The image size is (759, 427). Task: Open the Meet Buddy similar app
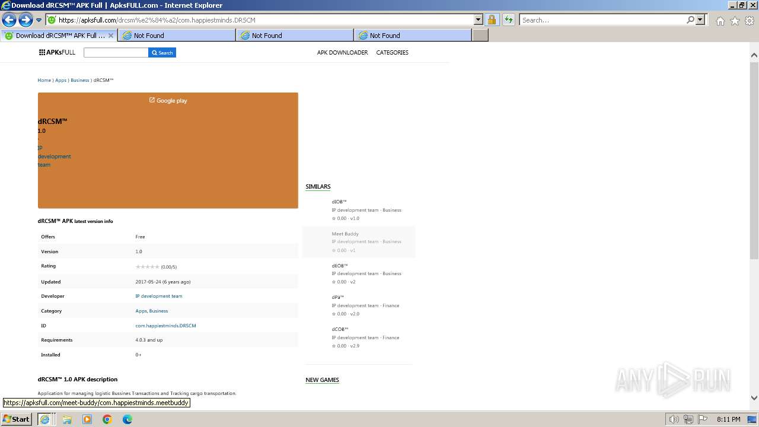(359, 242)
